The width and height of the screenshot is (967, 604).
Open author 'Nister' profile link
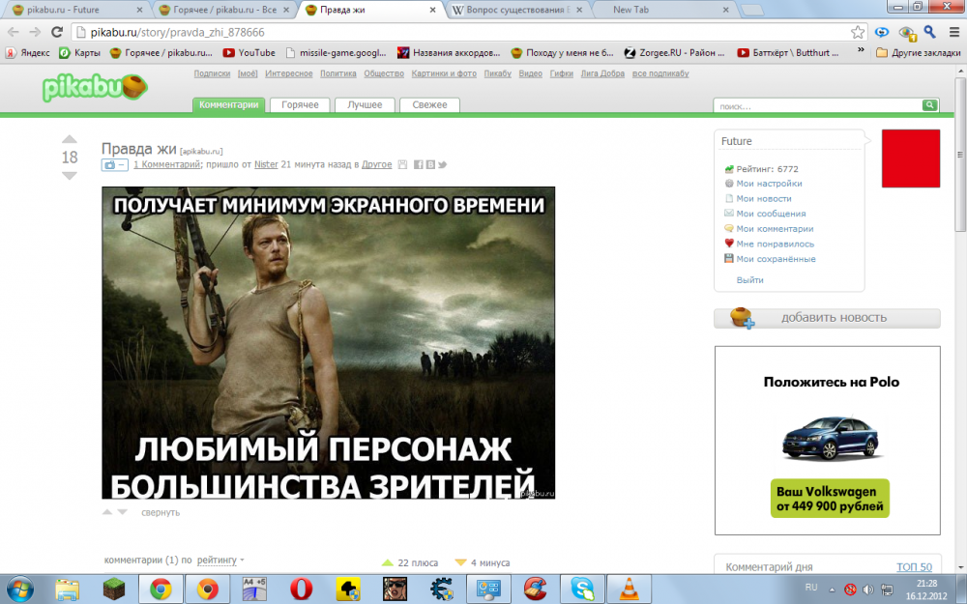point(266,164)
